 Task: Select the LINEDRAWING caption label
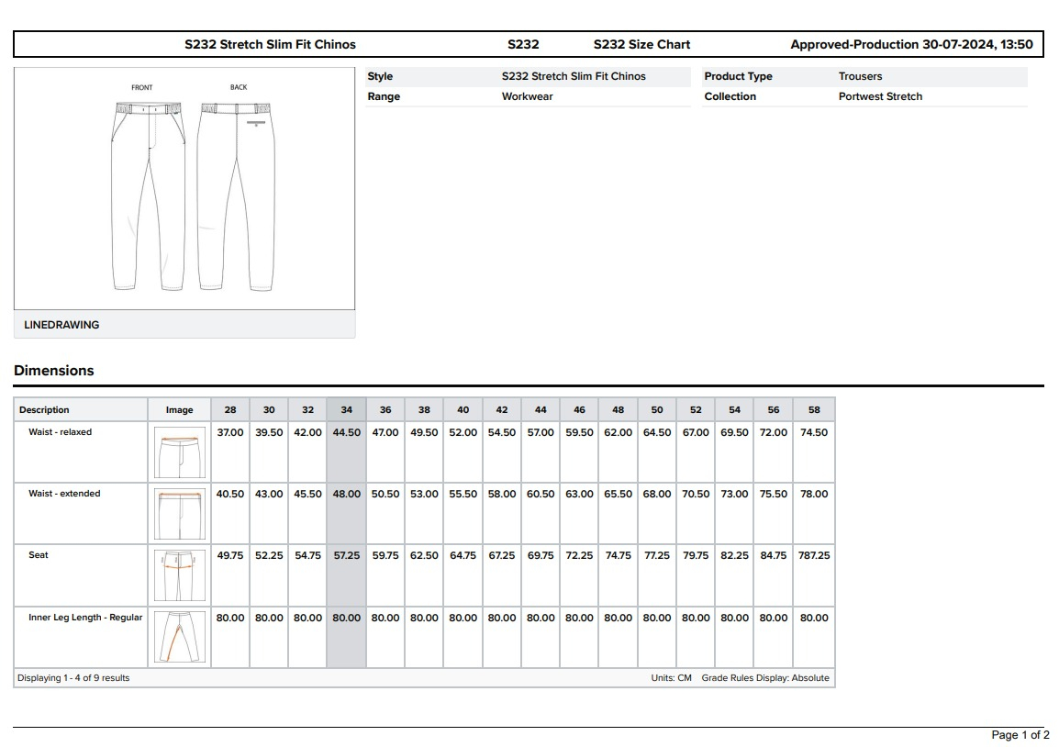click(61, 325)
